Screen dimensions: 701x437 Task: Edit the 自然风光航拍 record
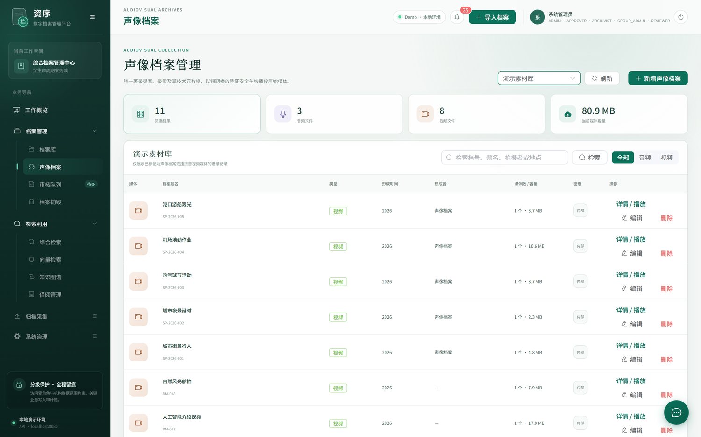632,395
